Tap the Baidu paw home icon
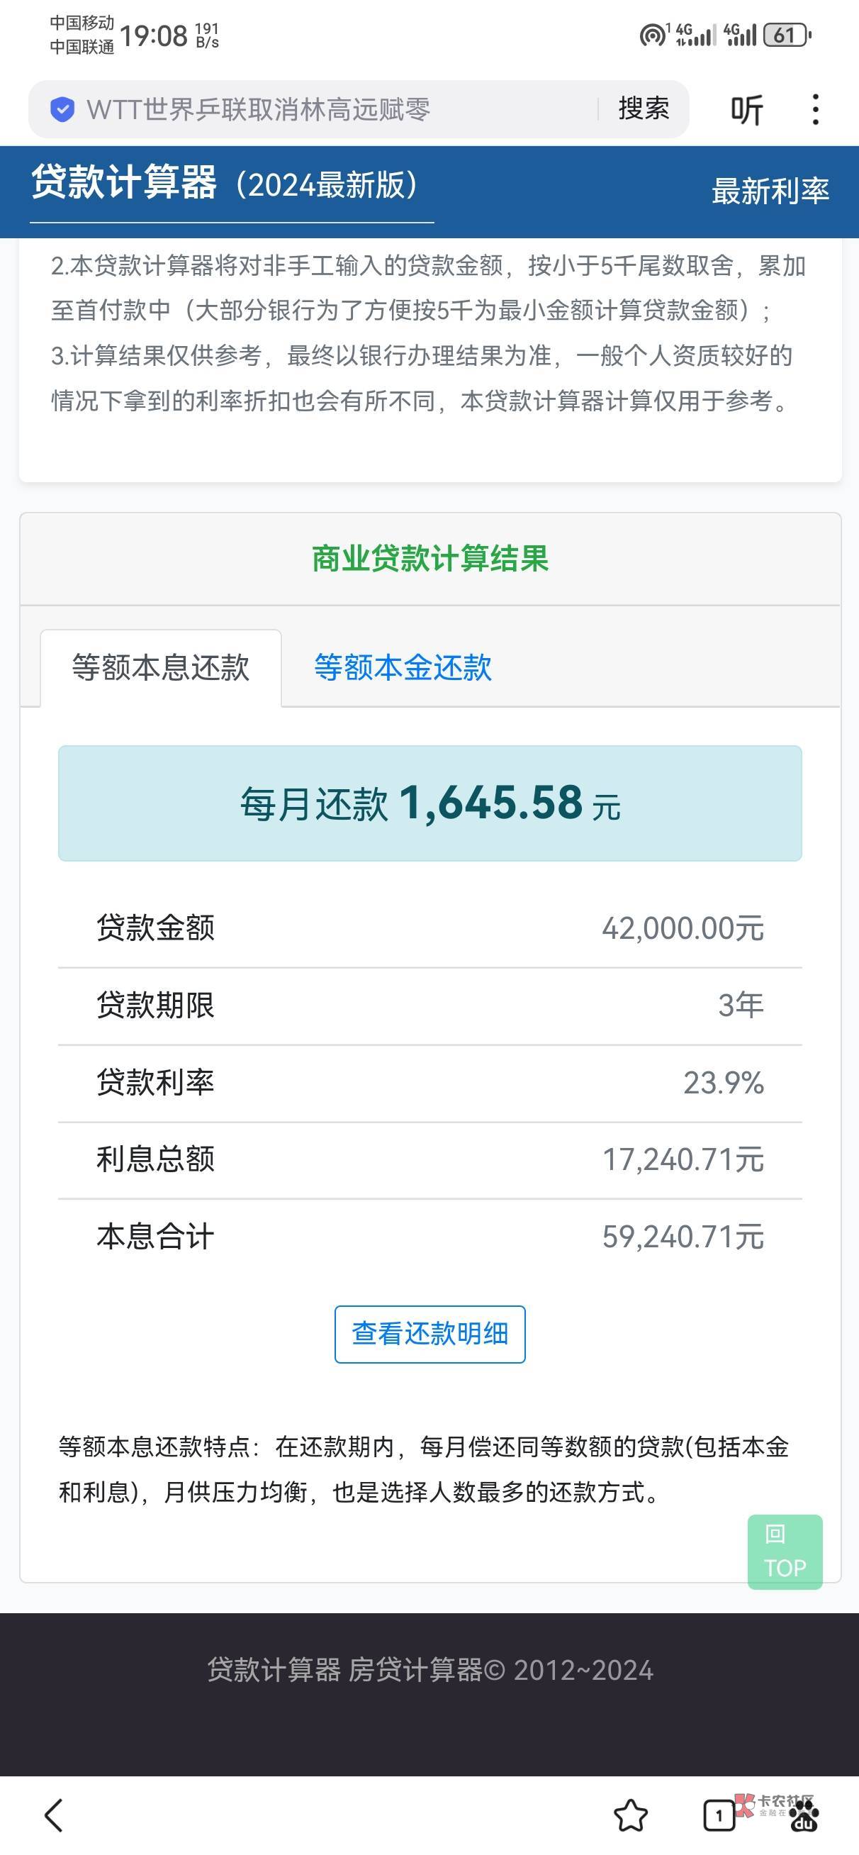 [804, 1817]
